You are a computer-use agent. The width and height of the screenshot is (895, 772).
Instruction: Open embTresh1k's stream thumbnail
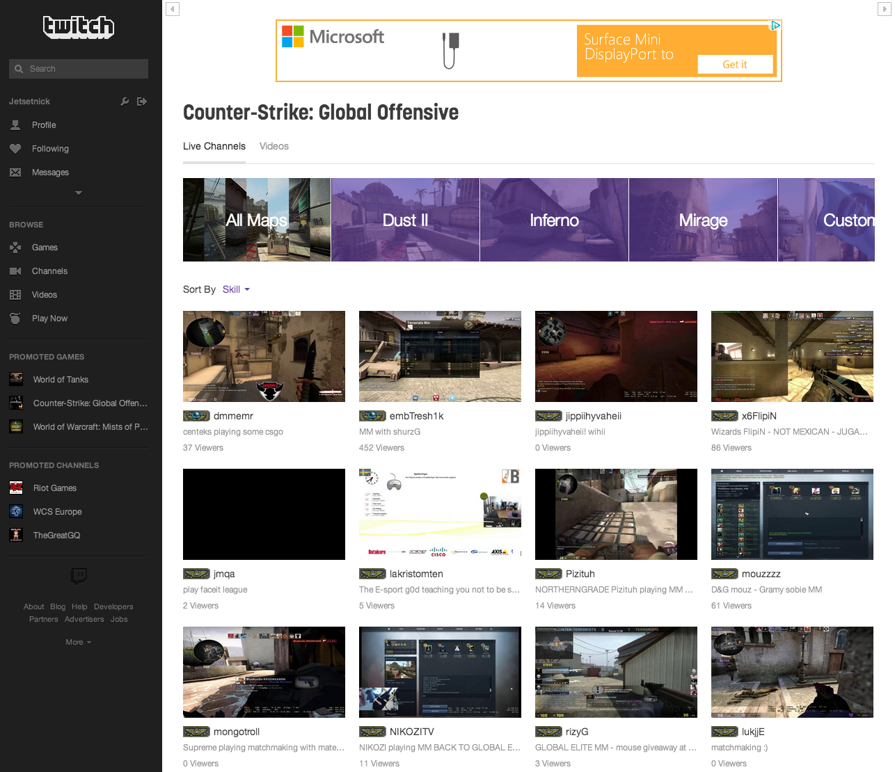click(440, 356)
